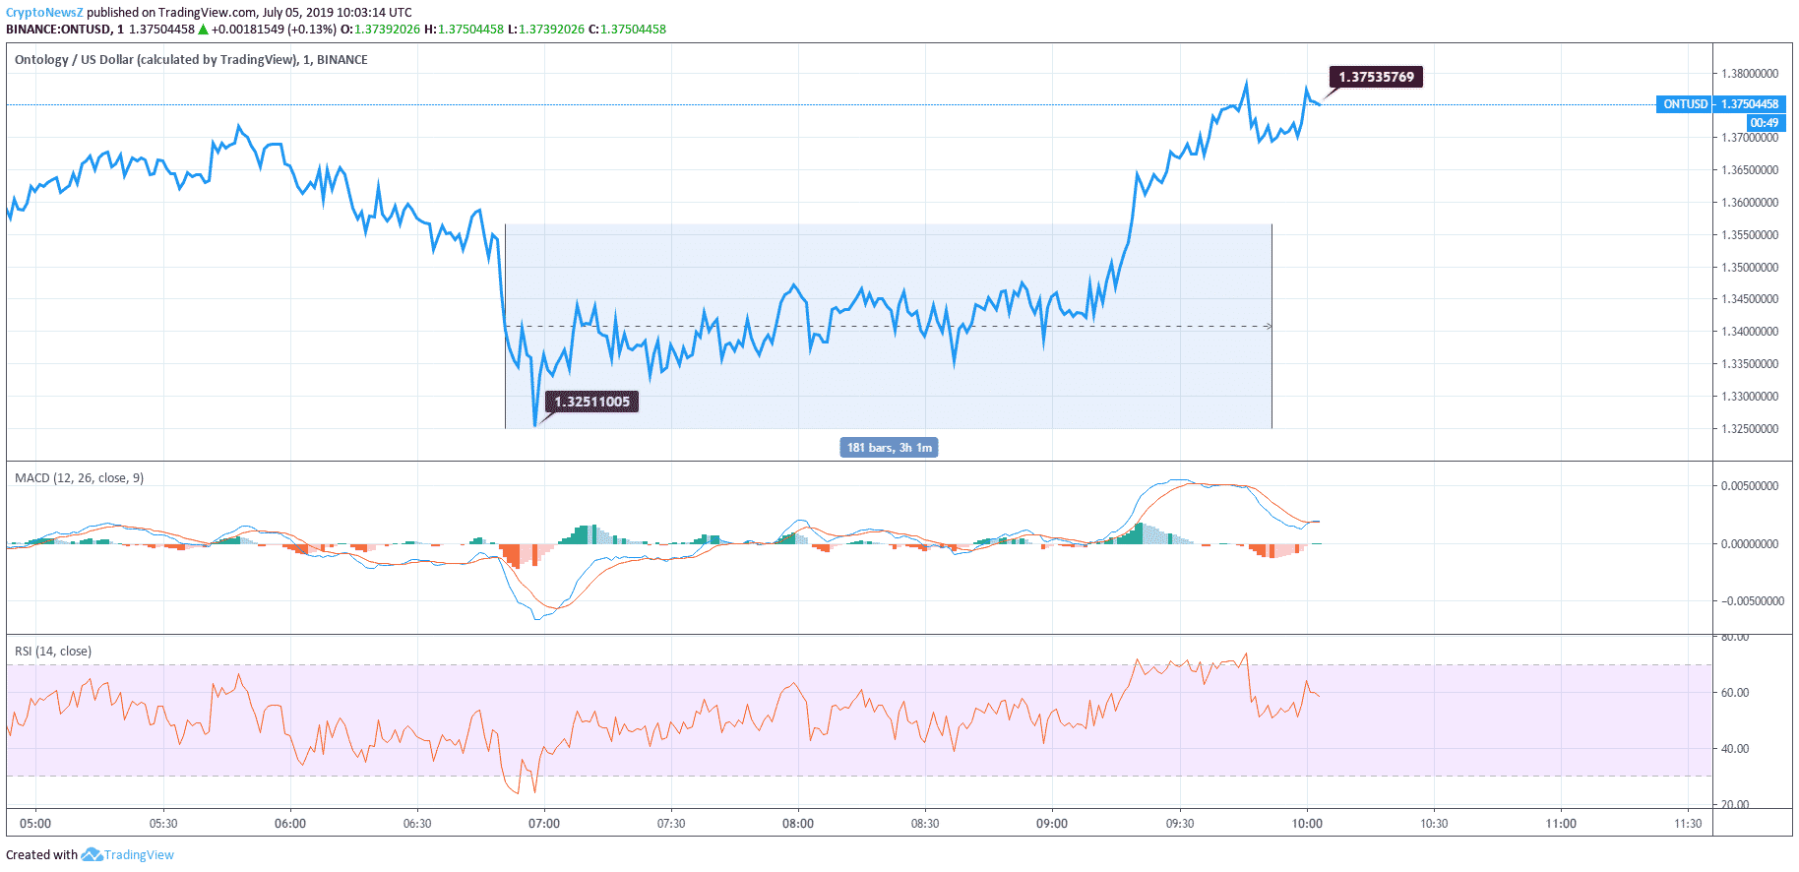This screenshot has width=1799, height=872.
Task: Click the H:1.37504458 high value
Action: [464, 30]
